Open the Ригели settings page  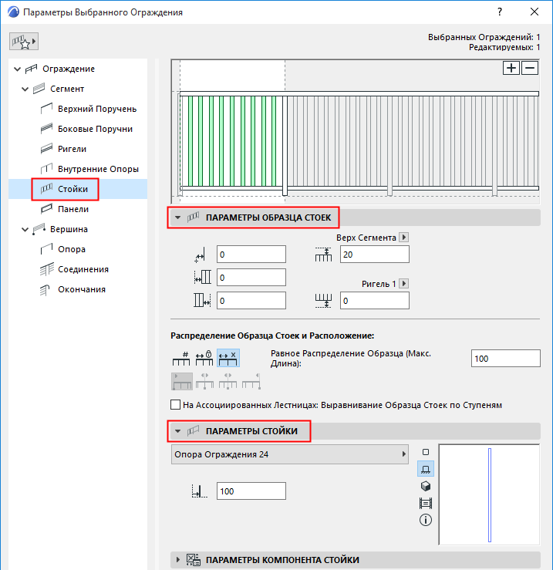72,149
